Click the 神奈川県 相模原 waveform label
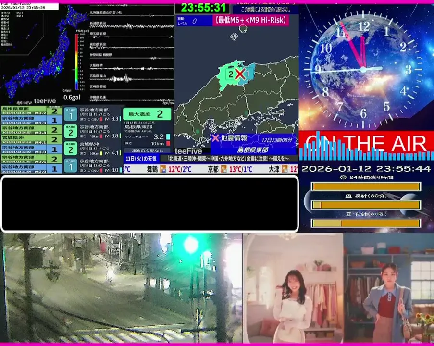 (x=101, y=55)
